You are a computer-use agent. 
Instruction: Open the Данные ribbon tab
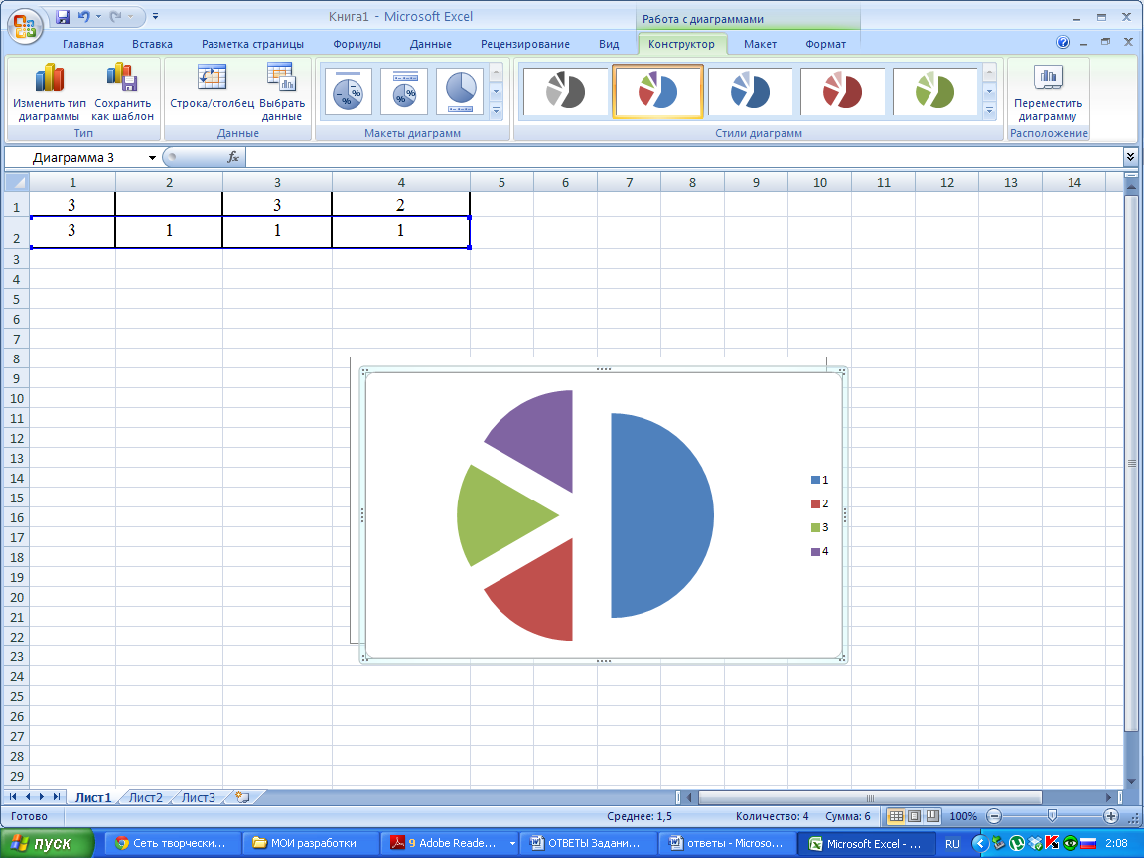tap(430, 44)
